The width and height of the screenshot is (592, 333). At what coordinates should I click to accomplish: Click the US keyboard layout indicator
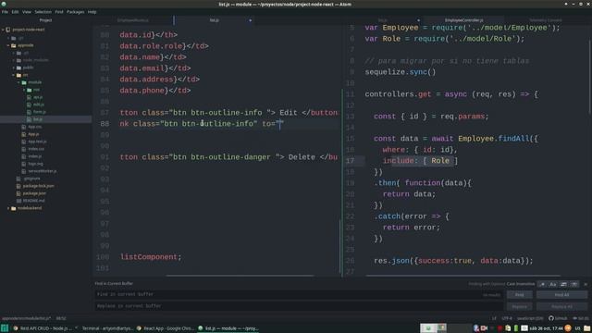577,328
